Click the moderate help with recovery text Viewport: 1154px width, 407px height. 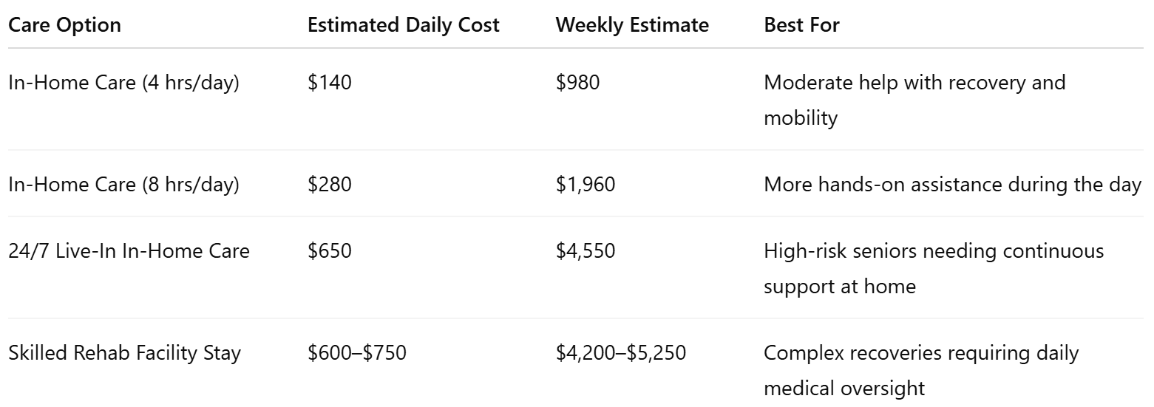pos(914,100)
